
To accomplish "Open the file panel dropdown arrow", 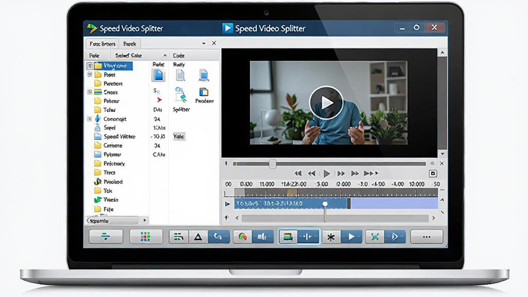I will point(203,43).
